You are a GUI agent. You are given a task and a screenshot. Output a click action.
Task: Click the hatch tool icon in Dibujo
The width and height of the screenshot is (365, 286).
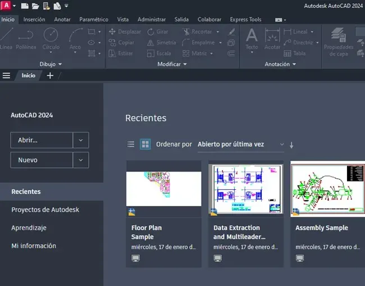[92, 53]
